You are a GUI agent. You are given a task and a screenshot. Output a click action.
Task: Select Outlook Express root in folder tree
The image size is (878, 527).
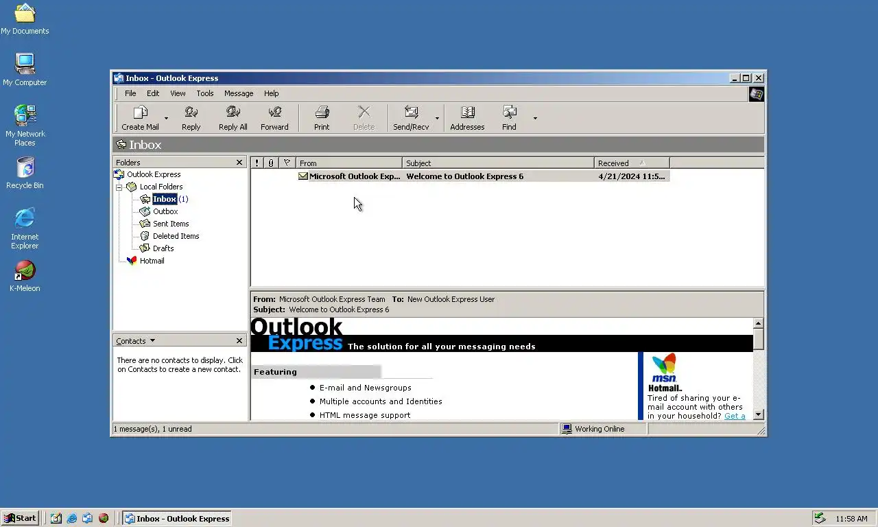coord(154,174)
